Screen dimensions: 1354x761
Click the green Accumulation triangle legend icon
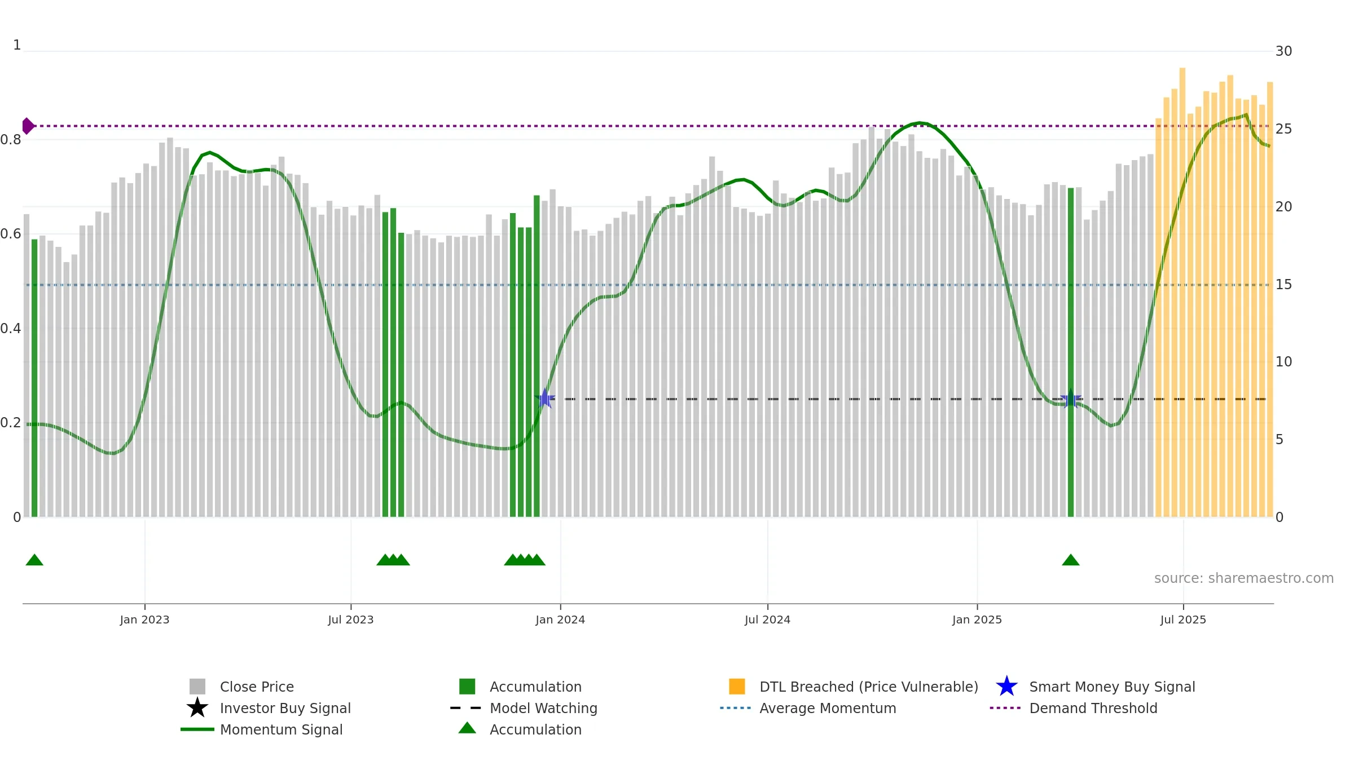coord(467,728)
